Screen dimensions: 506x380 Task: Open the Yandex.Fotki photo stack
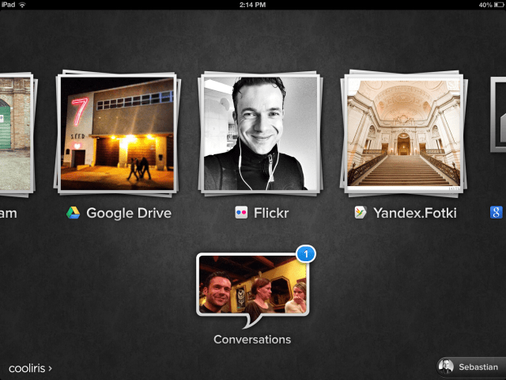404,133
